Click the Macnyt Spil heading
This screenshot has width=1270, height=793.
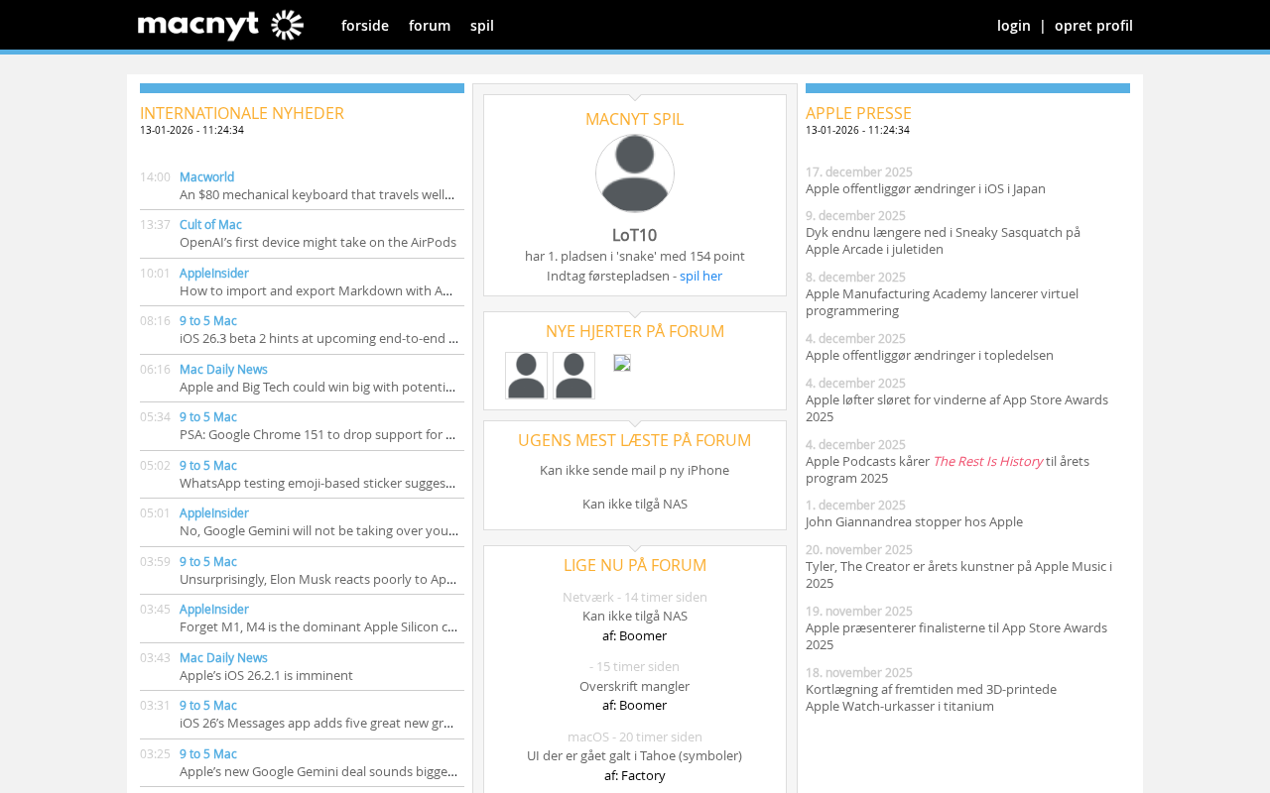(x=635, y=119)
